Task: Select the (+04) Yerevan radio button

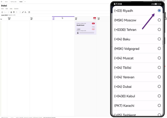Action: pyautogui.click(x=159, y=77)
